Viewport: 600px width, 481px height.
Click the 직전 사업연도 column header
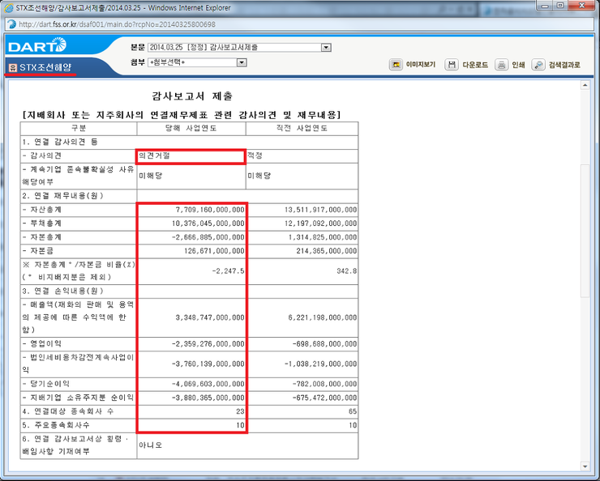(302, 129)
